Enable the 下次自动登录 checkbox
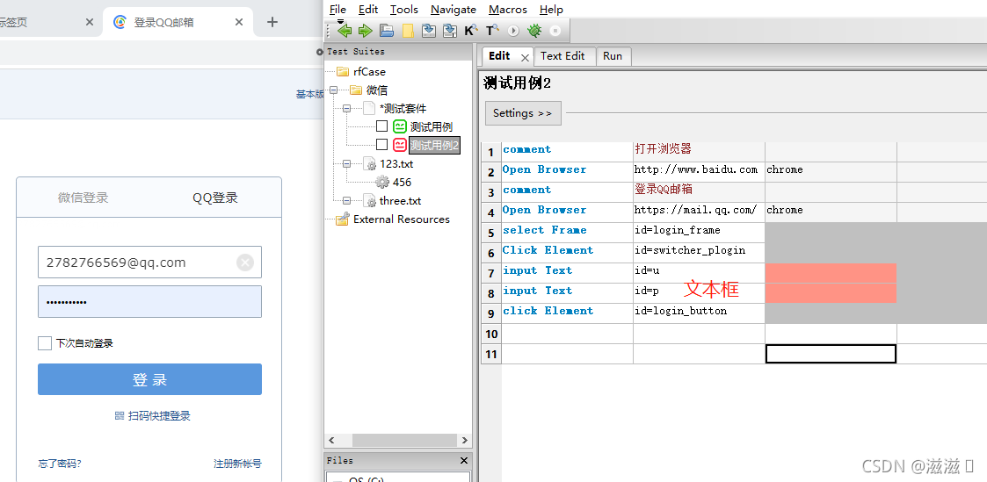 45,343
